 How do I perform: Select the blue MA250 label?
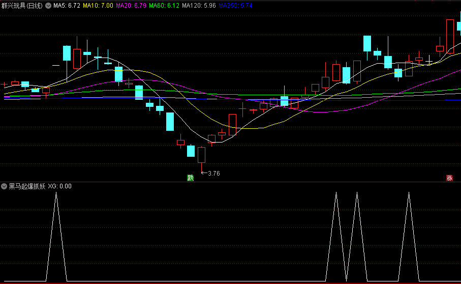coord(235,6)
